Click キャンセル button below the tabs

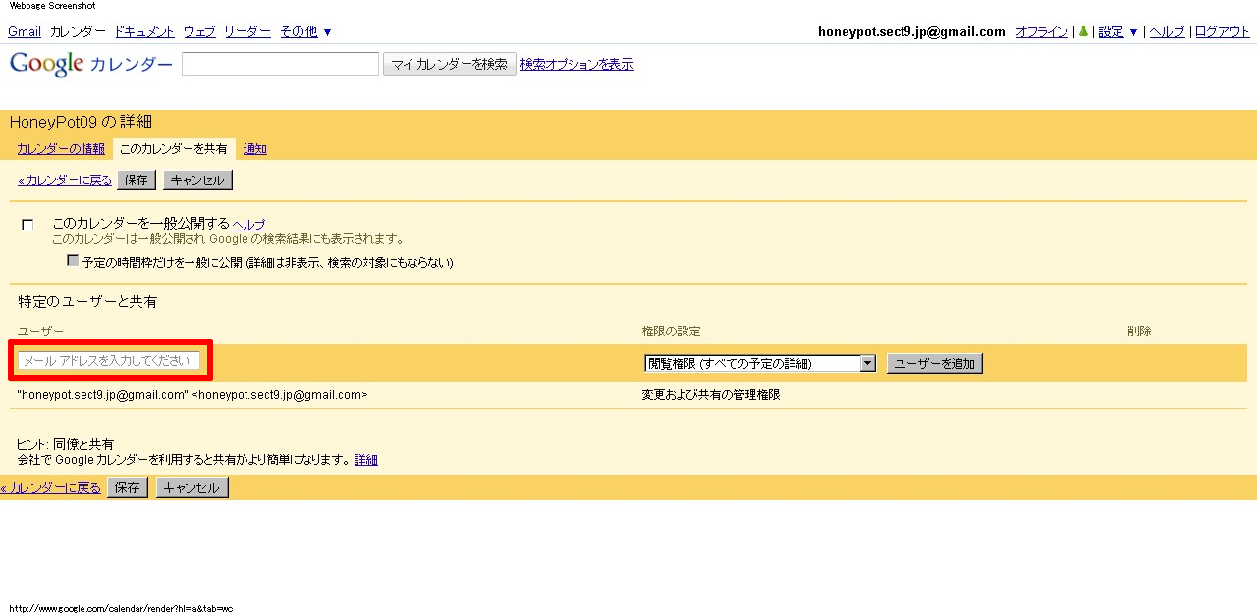pyautogui.click(x=198, y=180)
